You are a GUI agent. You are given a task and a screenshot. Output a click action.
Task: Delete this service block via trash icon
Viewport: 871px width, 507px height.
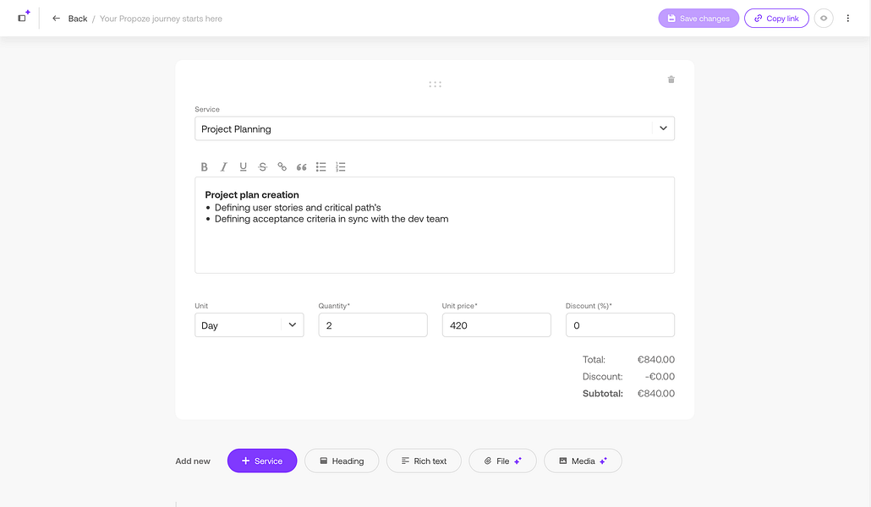coord(671,79)
